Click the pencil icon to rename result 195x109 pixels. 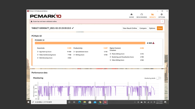[x=73, y=28]
